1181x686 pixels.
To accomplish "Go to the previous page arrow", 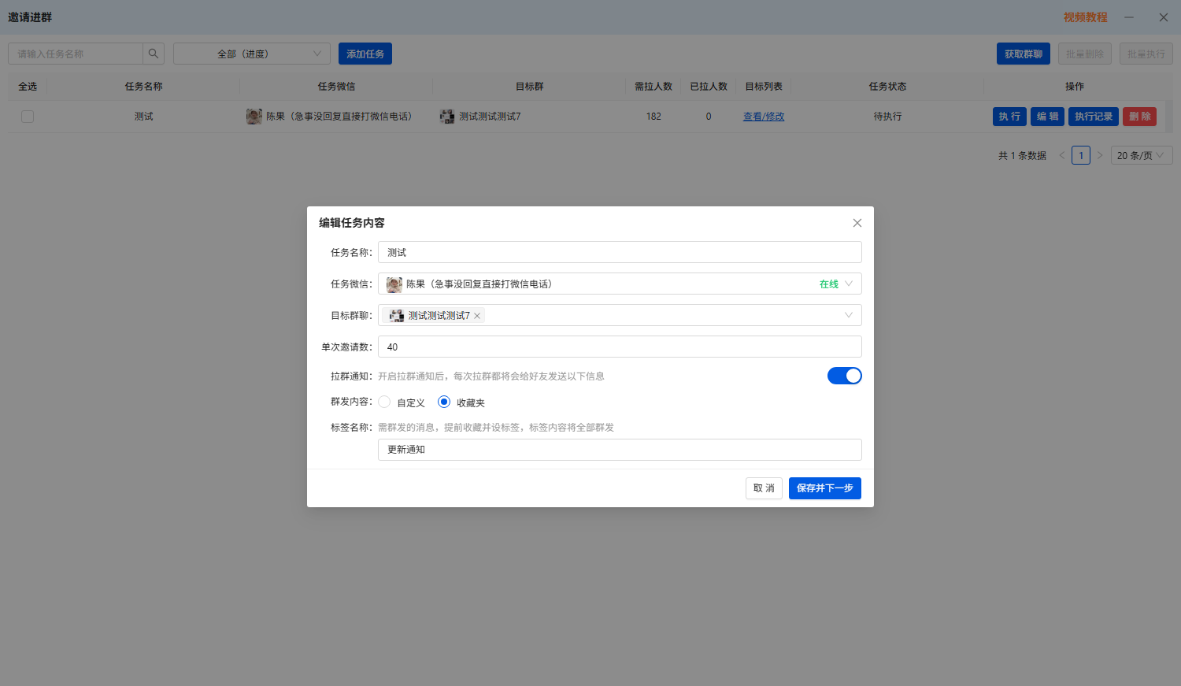I will click(x=1062, y=155).
